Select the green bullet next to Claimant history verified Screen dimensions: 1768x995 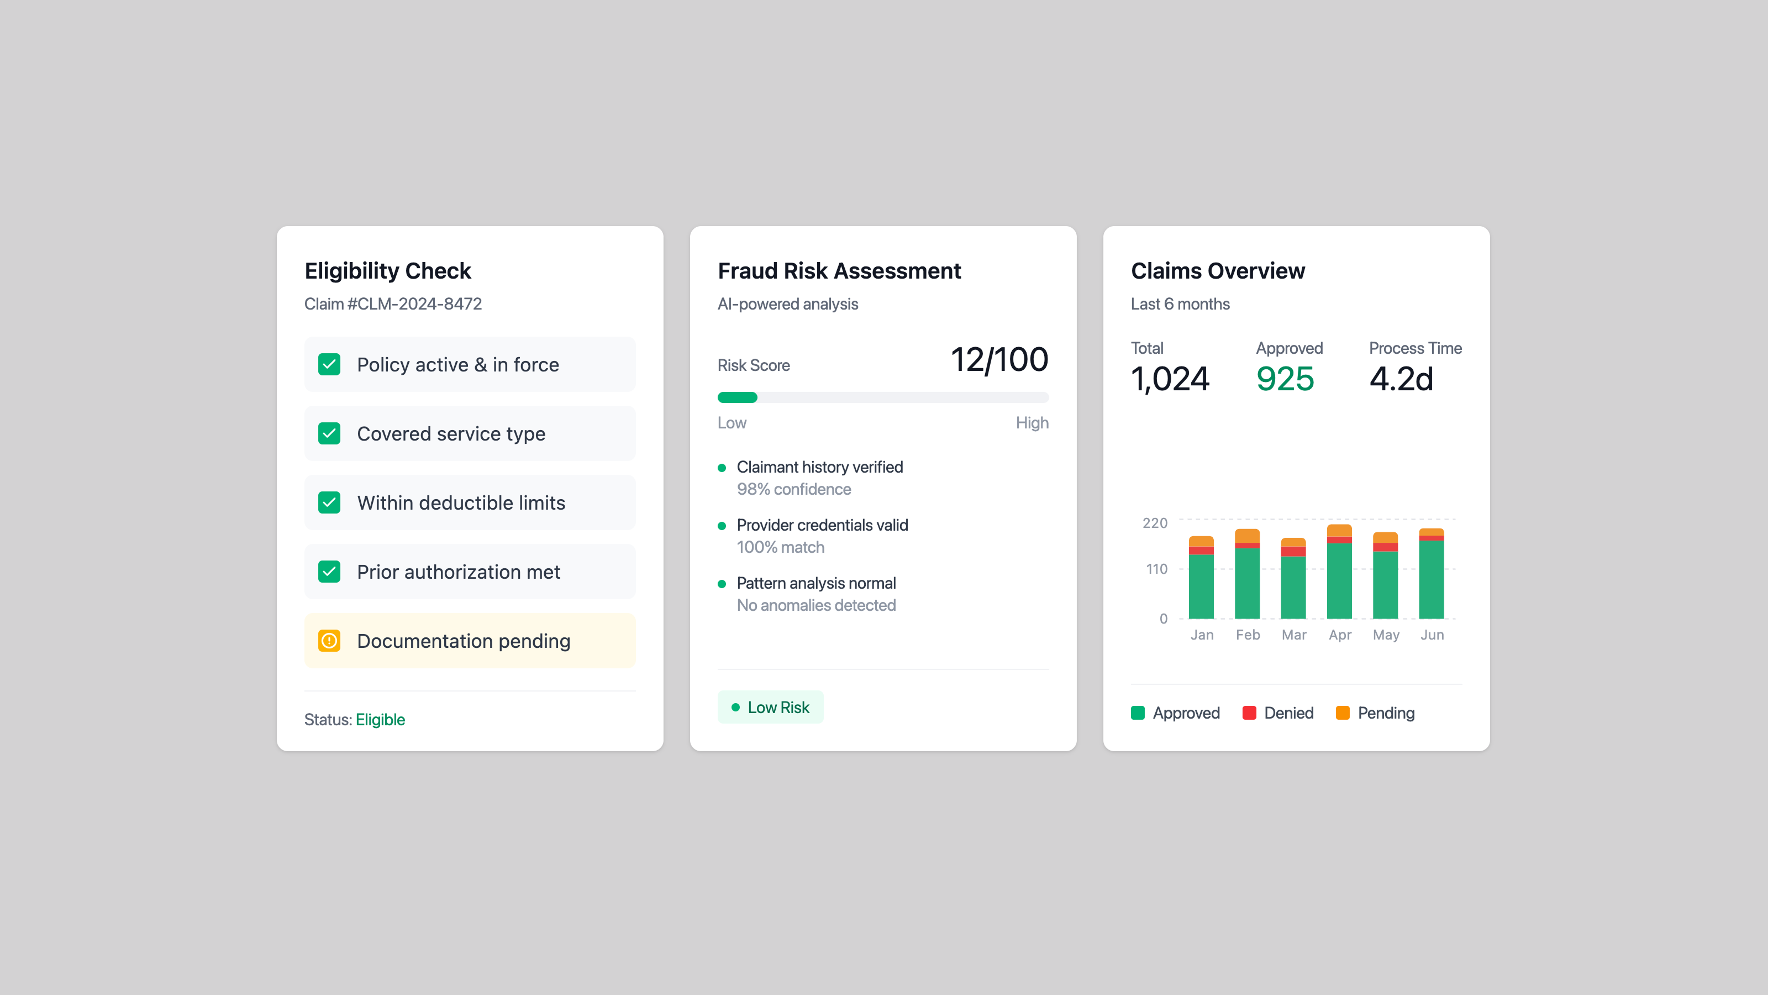click(723, 467)
